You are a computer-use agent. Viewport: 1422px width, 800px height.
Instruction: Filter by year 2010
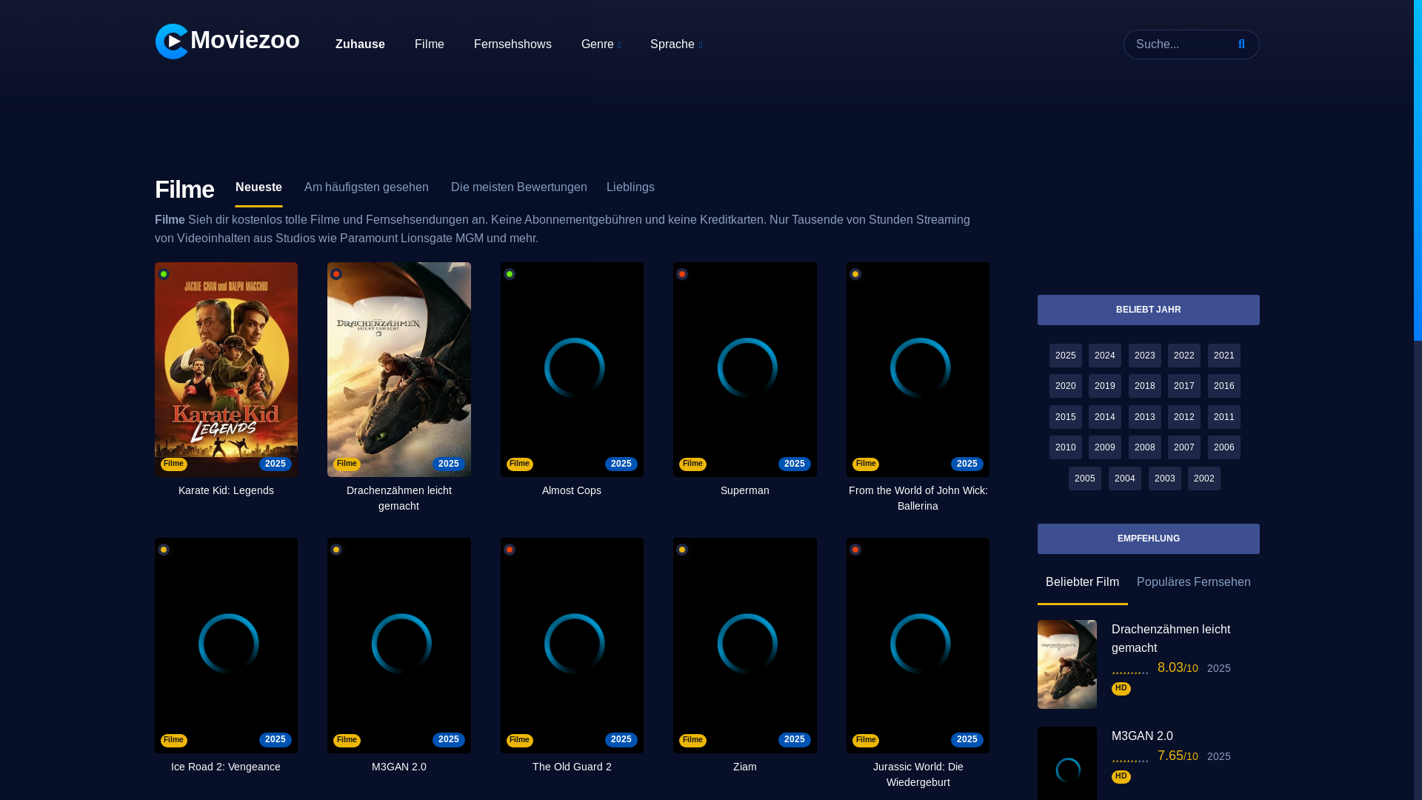click(x=1065, y=447)
